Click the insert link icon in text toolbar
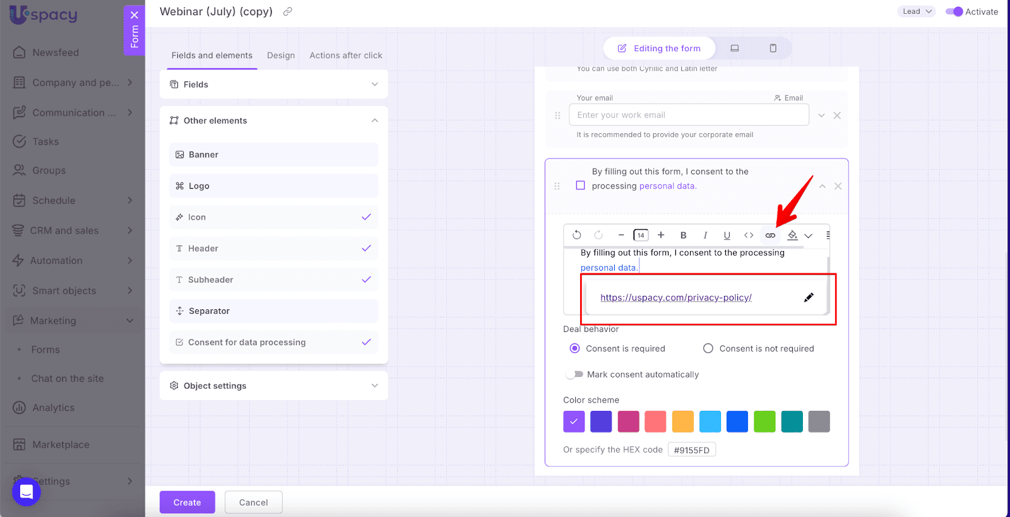Image resolution: width=1010 pixels, height=517 pixels. click(x=770, y=235)
